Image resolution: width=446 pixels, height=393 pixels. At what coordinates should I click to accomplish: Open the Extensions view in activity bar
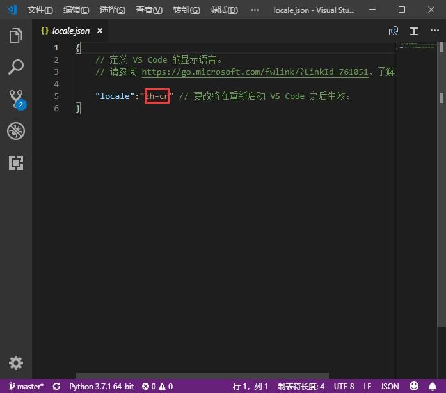[x=16, y=163]
